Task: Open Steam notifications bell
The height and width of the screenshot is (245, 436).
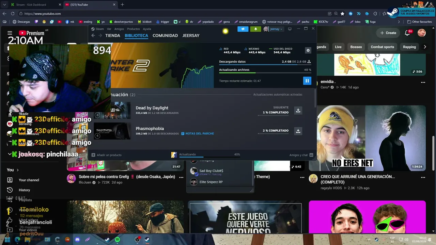Action: click(x=255, y=29)
